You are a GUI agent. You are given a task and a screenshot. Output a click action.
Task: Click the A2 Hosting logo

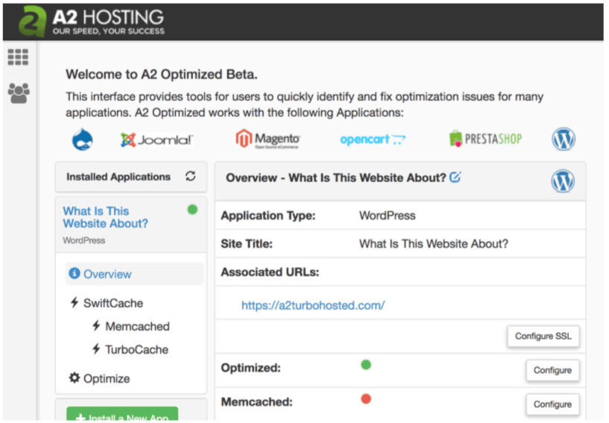tap(91, 22)
